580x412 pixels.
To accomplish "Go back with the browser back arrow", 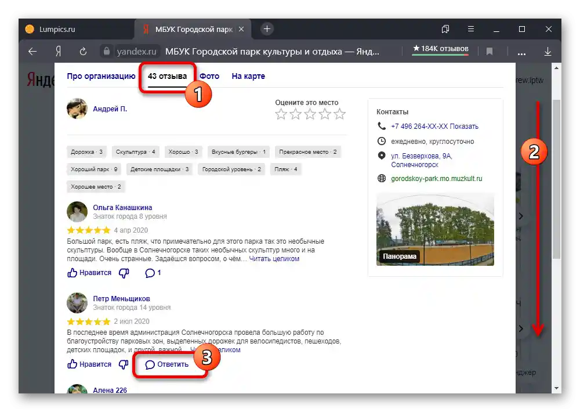I will (x=32, y=52).
